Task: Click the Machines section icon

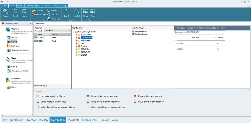Action: pos(8,30)
